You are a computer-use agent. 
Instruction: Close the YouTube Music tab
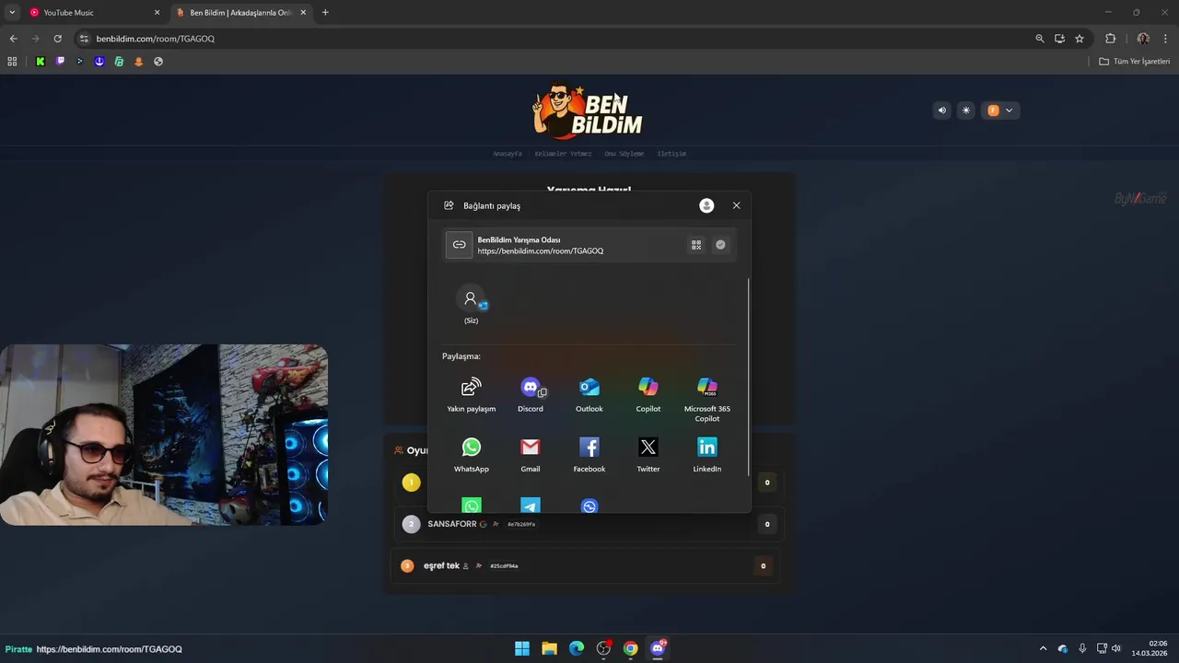pyautogui.click(x=157, y=13)
